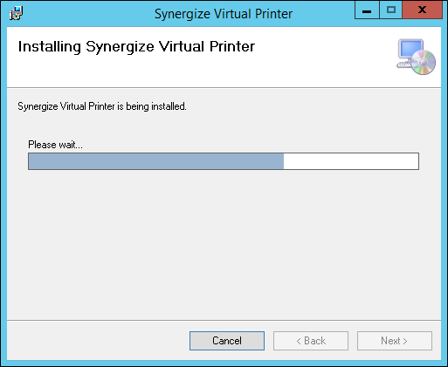Viewport: 448px width, 367px height.
Task: Click the filled blue portion of the progress bar
Action: coord(156,161)
